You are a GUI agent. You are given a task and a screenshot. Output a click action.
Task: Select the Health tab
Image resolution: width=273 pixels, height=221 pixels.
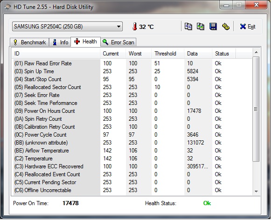[85, 41]
